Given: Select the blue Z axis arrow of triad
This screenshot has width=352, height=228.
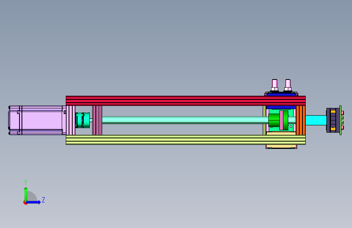Looking at the screenshot, I should click(x=34, y=202).
